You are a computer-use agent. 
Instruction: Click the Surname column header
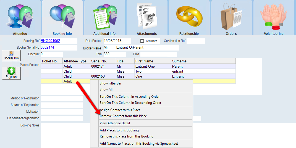tap(179, 61)
